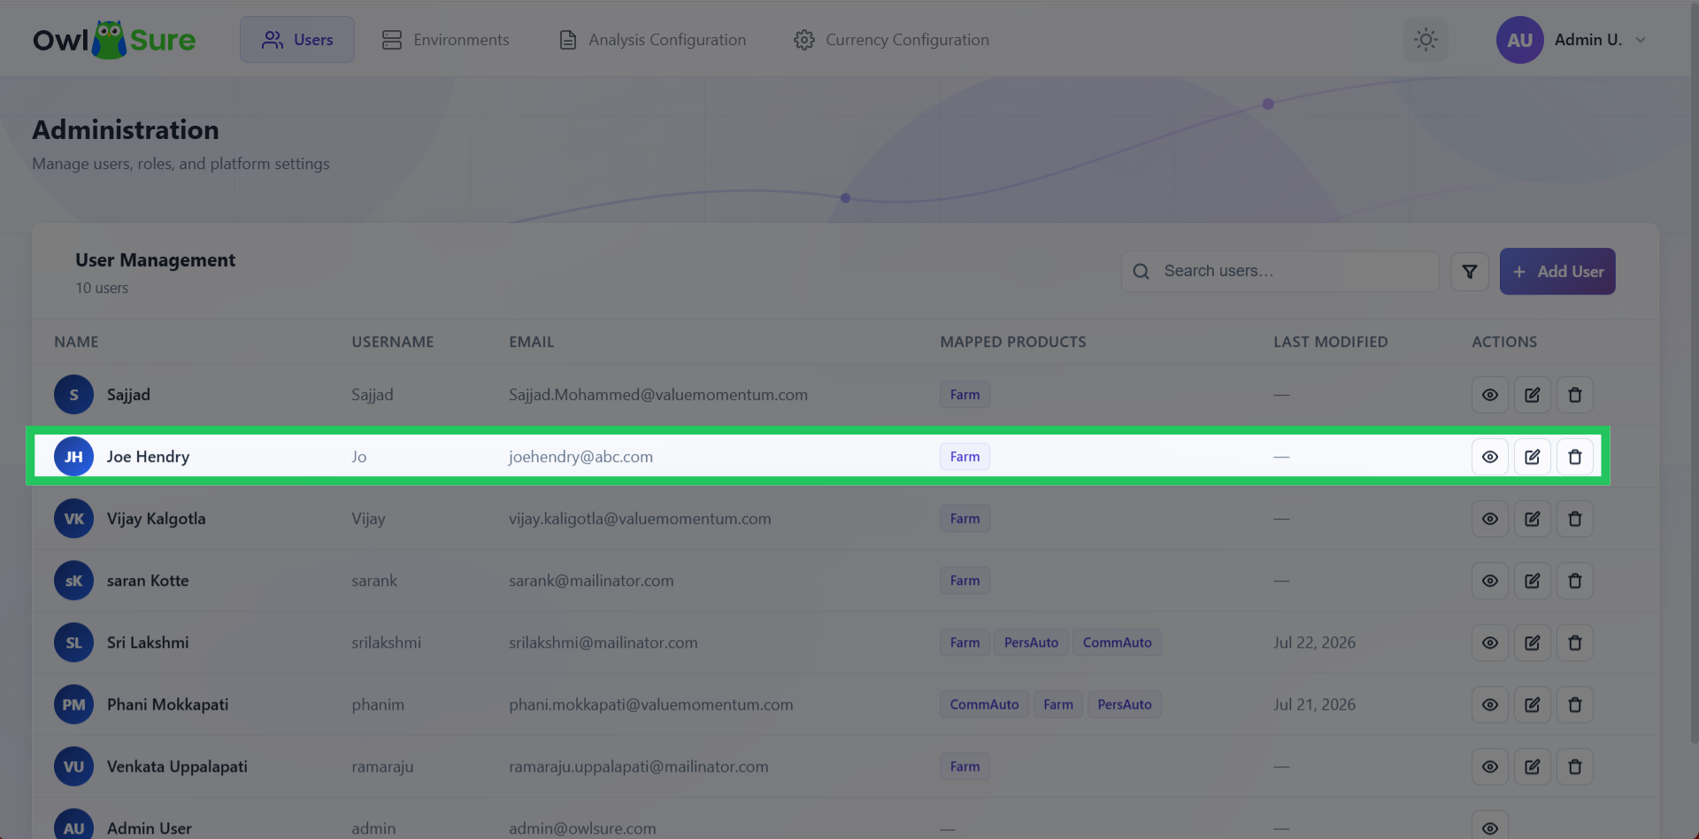
Task: Delete Phani Mokkapati's account
Action: (1575, 704)
